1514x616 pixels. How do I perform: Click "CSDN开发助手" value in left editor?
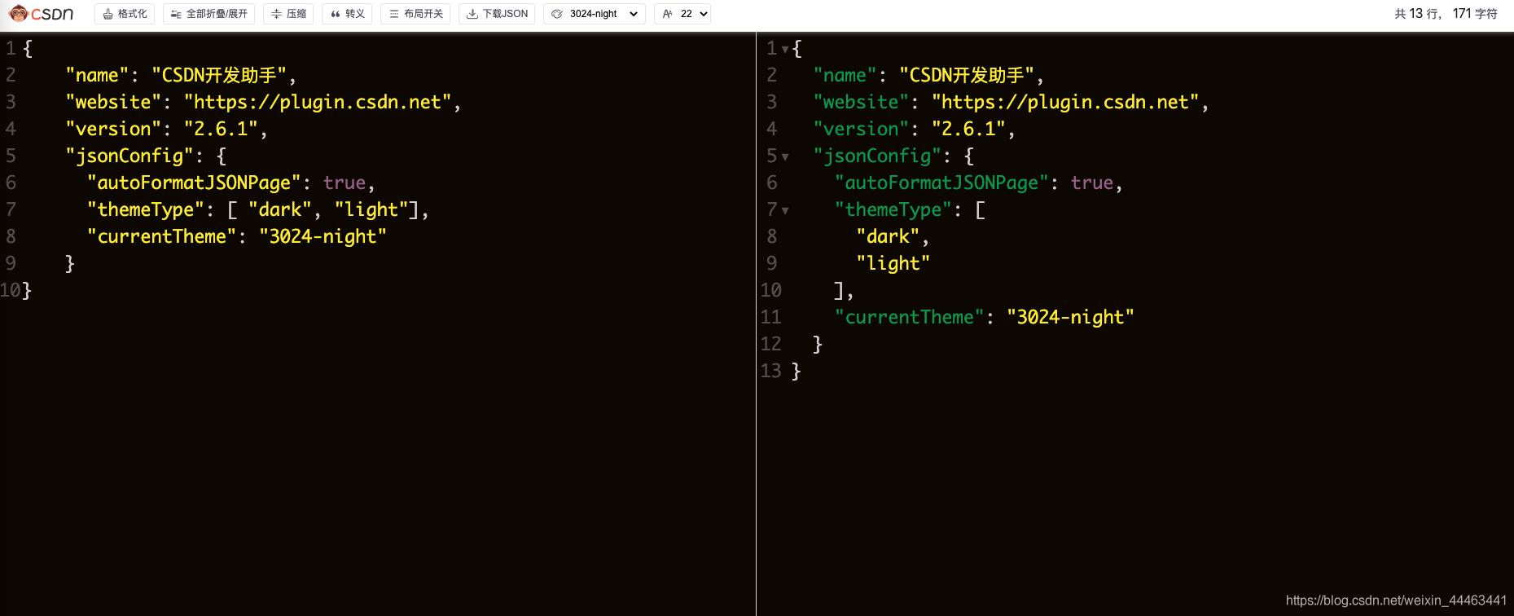coord(219,75)
